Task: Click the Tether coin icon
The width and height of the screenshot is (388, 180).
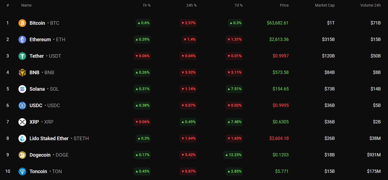Action: coord(22,56)
